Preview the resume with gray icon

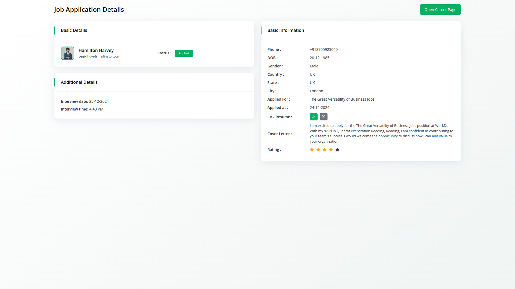[323, 117]
